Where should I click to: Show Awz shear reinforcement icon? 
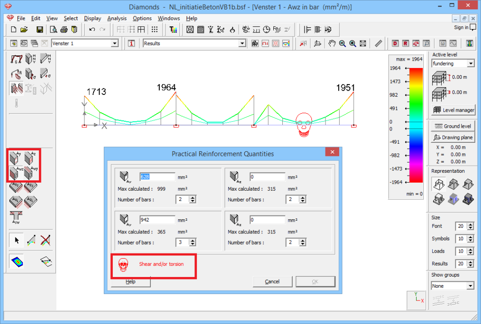(16, 173)
